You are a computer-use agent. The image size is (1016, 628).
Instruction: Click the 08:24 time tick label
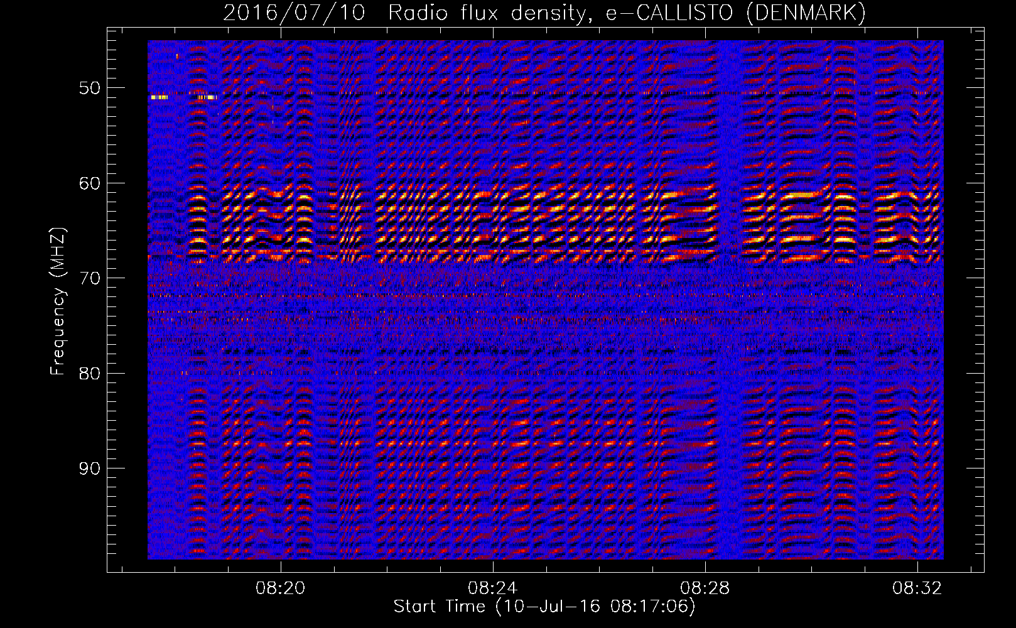pyautogui.click(x=492, y=588)
